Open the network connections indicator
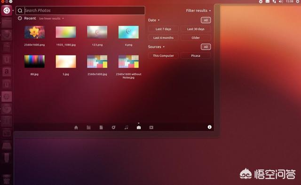The height and width of the screenshot is (185, 301). (274, 1)
